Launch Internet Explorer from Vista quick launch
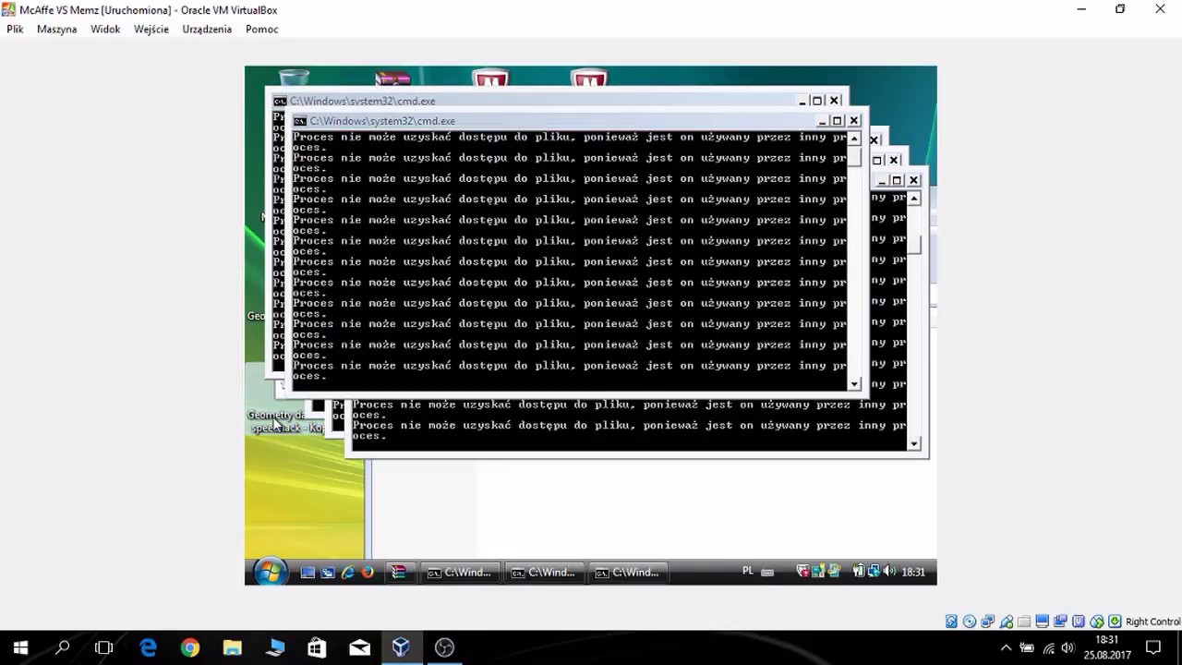This screenshot has height=665, width=1182. (x=347, y=573)
